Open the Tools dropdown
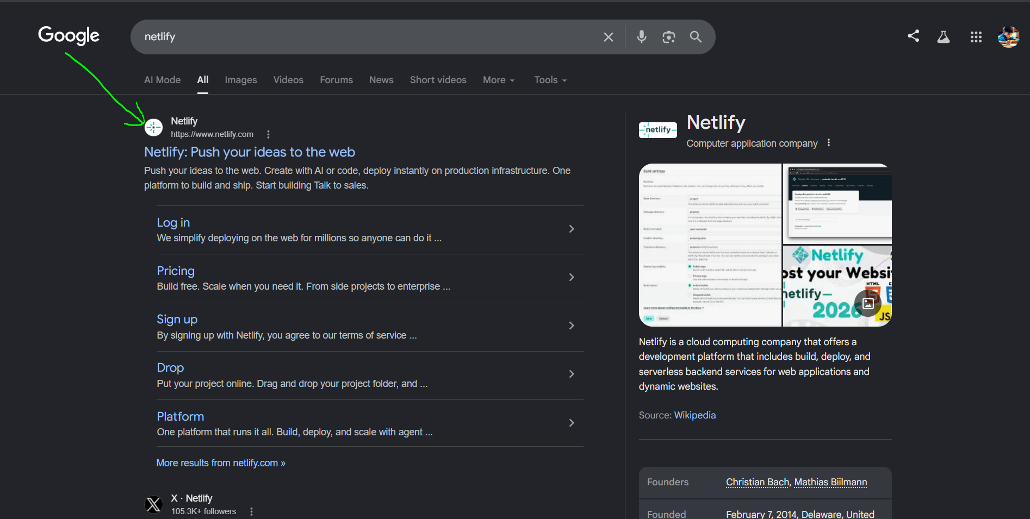The width and height of the screenshot is (1030, 519). 550,80
